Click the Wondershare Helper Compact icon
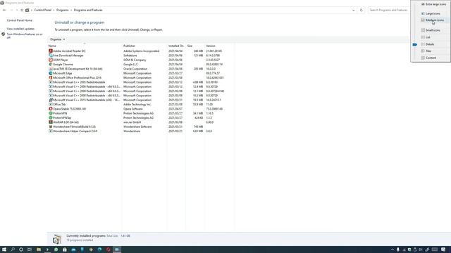Viewport: 451px width, 253px height. tap(51, 131)
